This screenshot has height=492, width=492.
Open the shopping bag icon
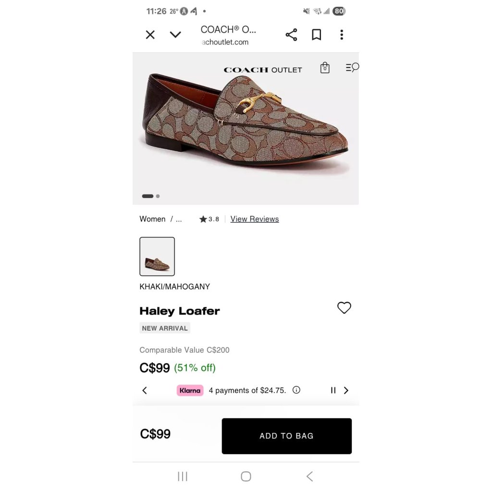pyautogui.click(x=325, y=67)
